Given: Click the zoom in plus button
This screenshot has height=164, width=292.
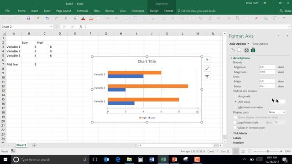Looking at the screenshot, I should coord(281,151).
